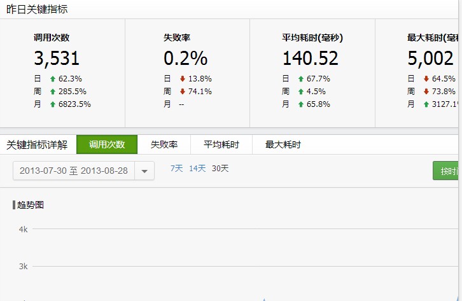Click the red down arrow beside 64.5%
Image resolution: width=462 pixels, height=301 pixels.
[x=426, y=79]
